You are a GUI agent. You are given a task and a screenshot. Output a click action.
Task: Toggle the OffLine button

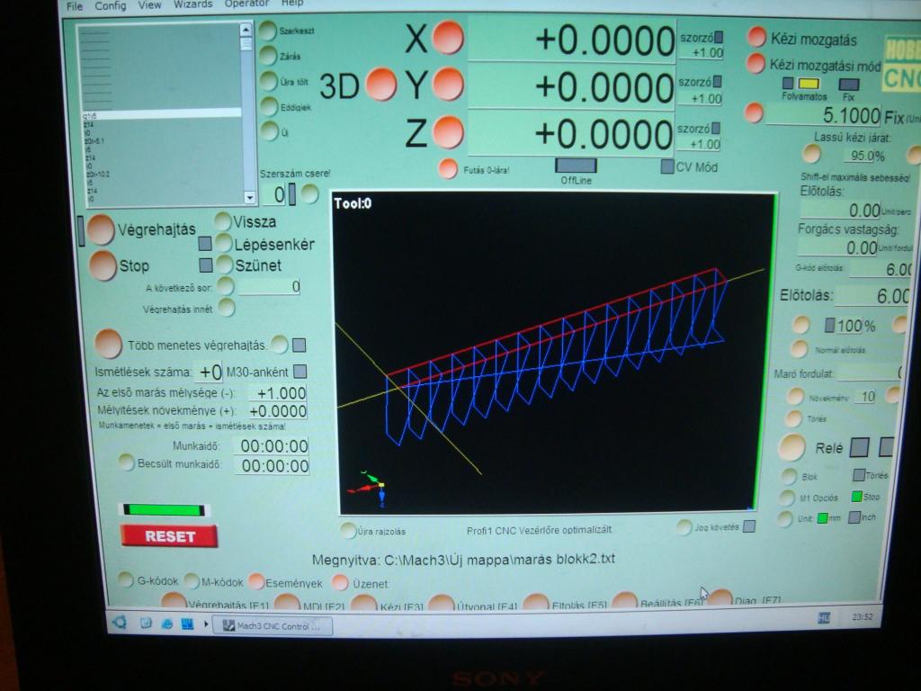point(576,166)
